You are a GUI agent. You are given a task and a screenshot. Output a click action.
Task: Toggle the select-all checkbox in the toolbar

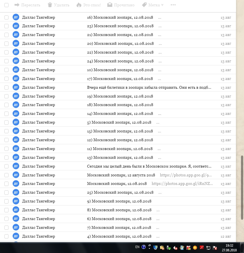pyautogui.click(x=7, y=5)
